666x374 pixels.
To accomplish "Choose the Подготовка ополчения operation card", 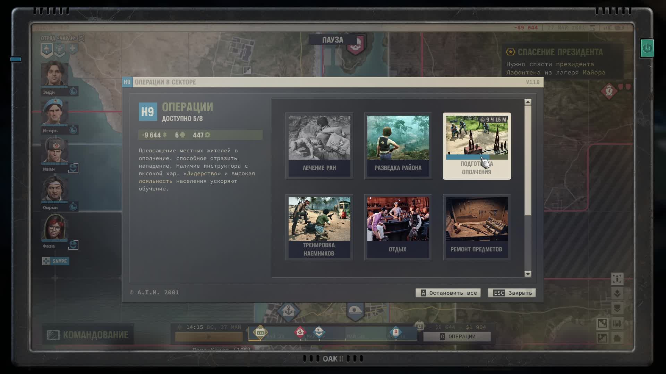I will [x=477, y=146].
